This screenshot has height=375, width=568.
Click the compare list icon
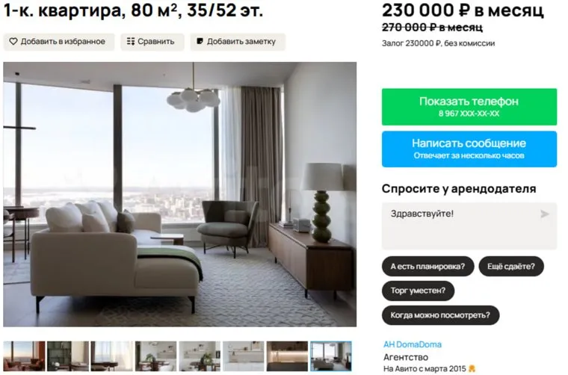point(131,42)
